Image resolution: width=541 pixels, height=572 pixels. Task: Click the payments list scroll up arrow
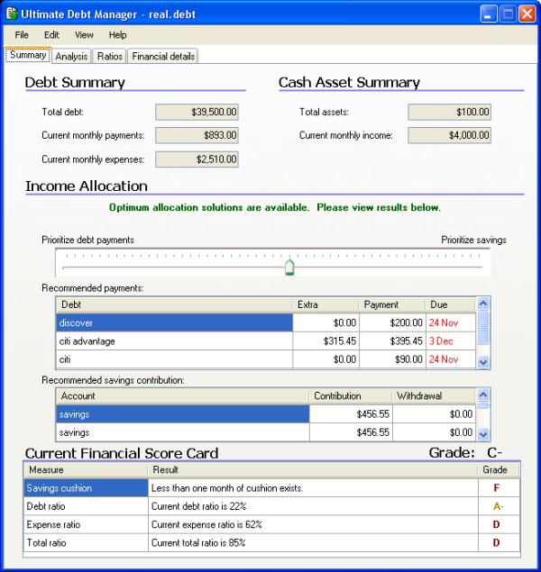click(483, 304)
